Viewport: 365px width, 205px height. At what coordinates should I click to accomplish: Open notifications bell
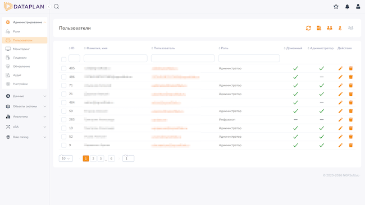tap(347, 7)
